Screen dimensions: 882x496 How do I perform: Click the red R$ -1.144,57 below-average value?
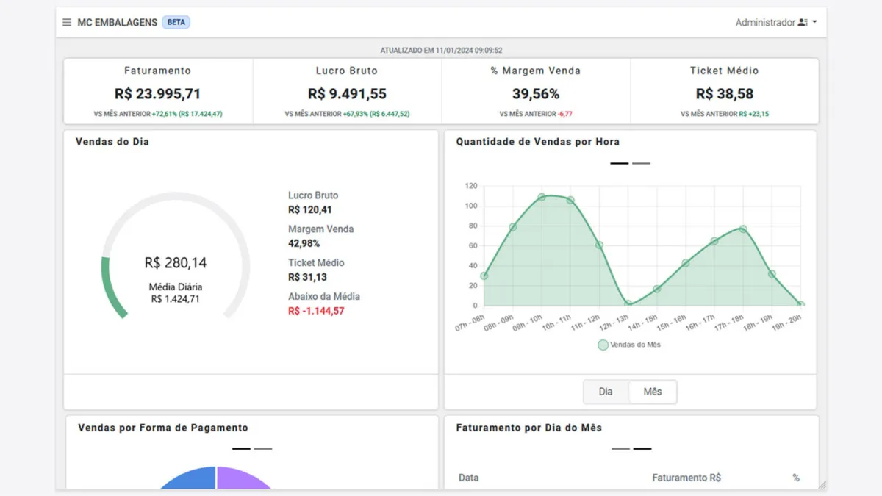point(316,311)
